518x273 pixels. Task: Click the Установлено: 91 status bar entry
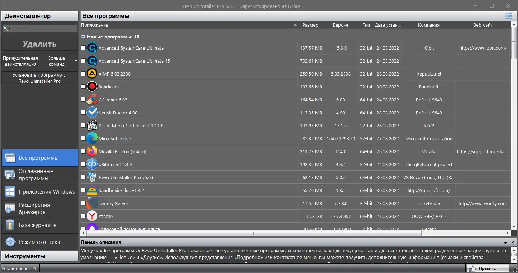(x=19, y=268)
